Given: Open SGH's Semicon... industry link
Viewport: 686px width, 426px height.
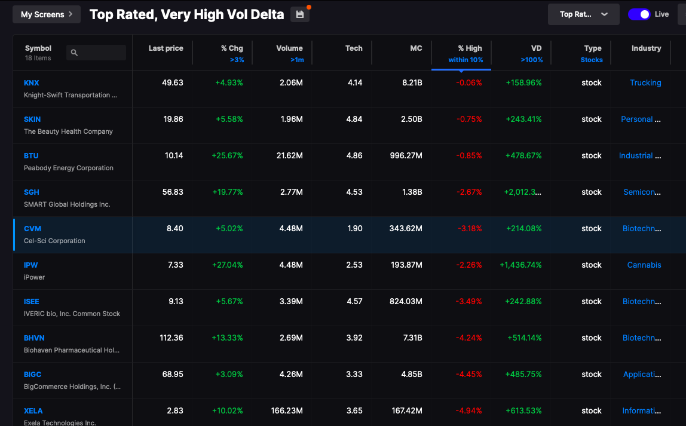Looking at the screenshot, I should coord(642,192).
